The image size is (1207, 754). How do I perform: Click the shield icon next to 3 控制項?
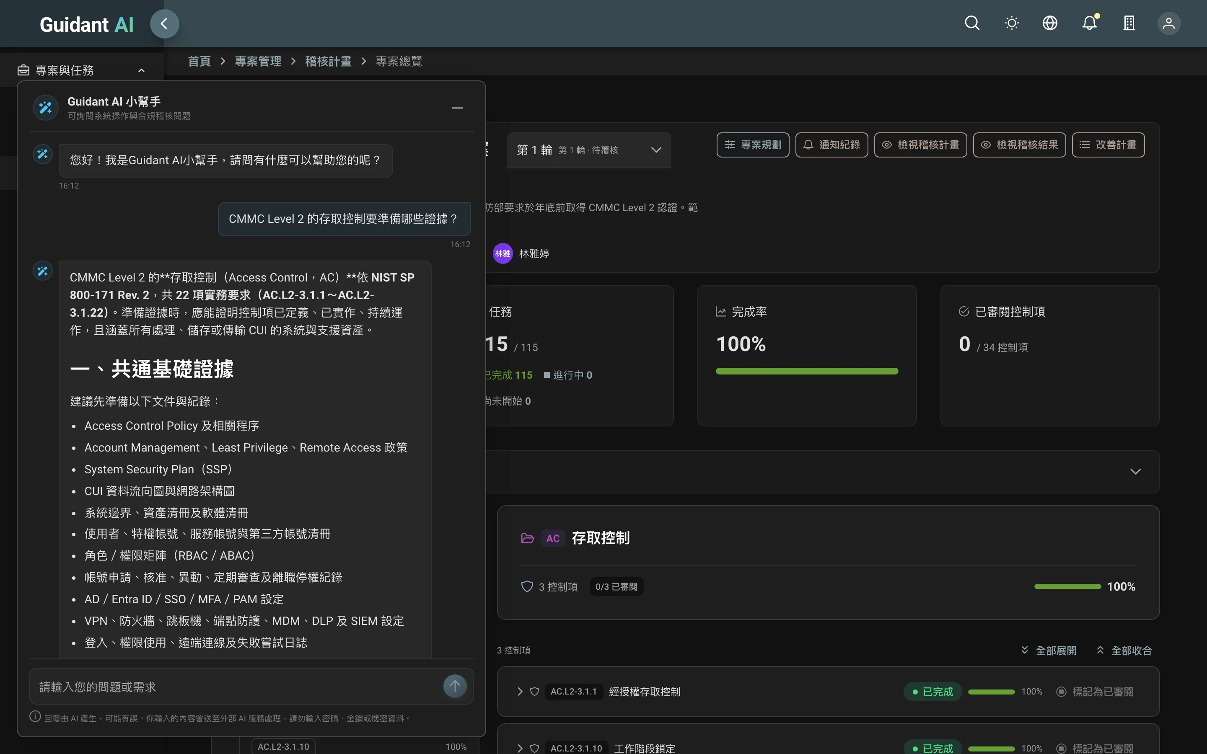pyautogui.click(x=527, y=586)
